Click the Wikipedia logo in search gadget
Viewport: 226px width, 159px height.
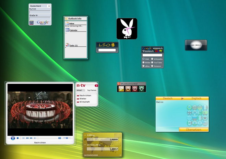click(148, 51)
